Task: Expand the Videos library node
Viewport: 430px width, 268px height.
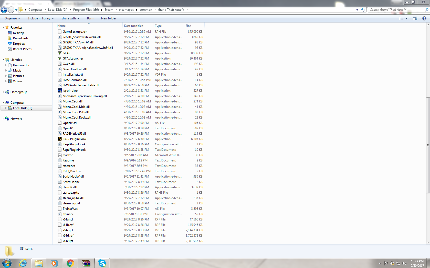Action: coord(6,81)
